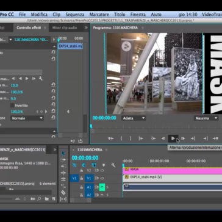Select the Track Select Forward tool
The width and height of the screenshot is (222, 222).
tap(63, 160)
